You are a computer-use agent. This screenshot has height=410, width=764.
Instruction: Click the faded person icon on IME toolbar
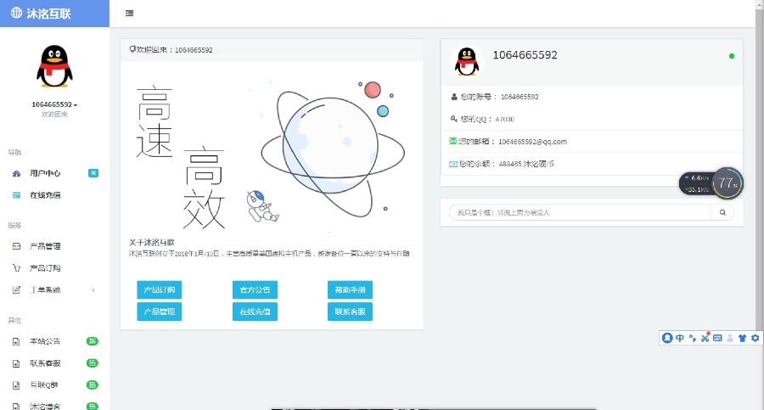[x=730, y=338]
